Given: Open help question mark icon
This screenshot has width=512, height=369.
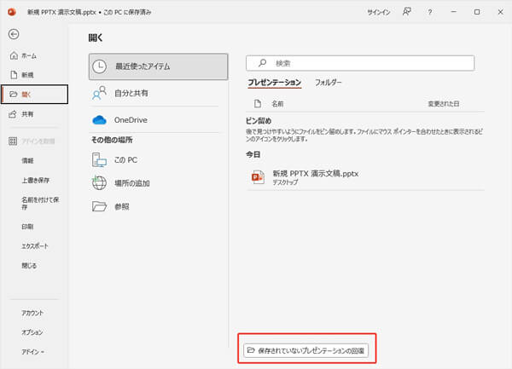Looking at the screenshot, I should tap(430, 12).
